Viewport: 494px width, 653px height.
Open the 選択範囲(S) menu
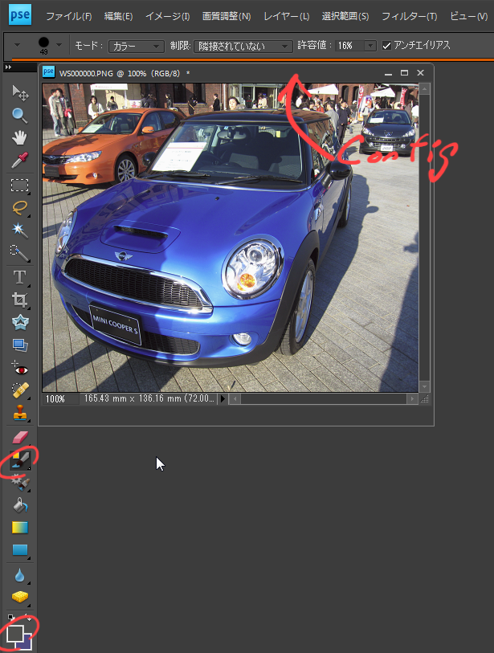345,16
